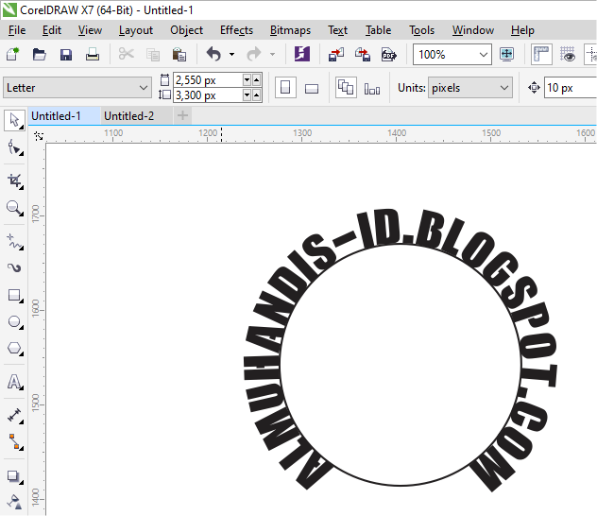
Task: Click the ruler origin icon at the rulers' corner
Action: (x=39, y=135)
